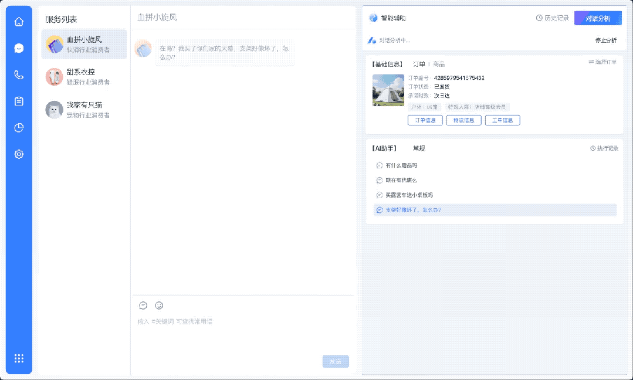This screenshot has width=633, height=380.
Task: Open the phone call sidebar icon
Action: (x=19, y=74)
